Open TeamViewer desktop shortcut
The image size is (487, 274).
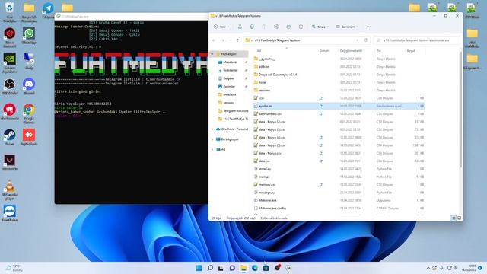point(10,213)
